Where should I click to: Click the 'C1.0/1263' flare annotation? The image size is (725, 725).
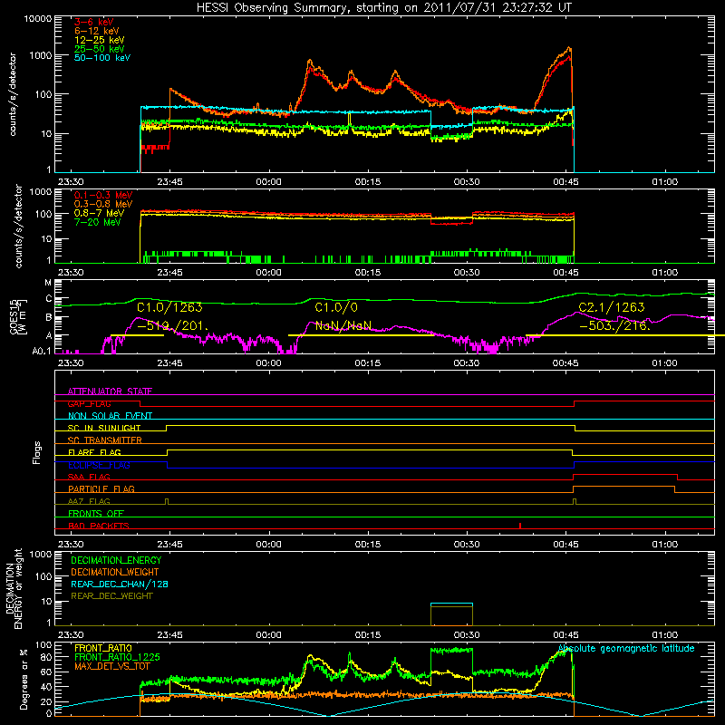point(169,307)
